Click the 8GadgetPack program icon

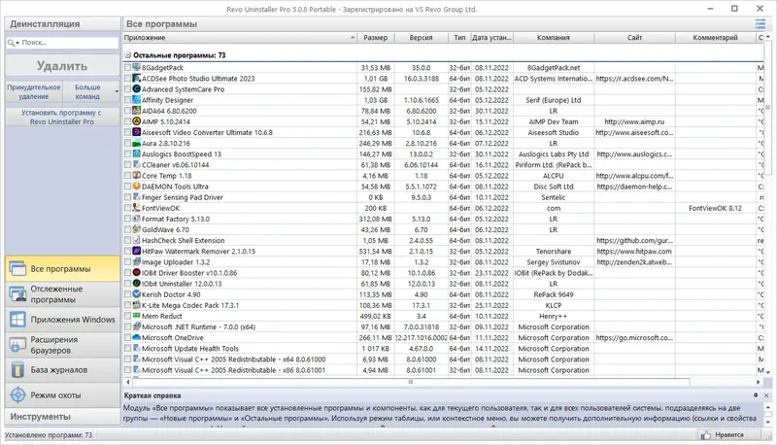(137, 67)
